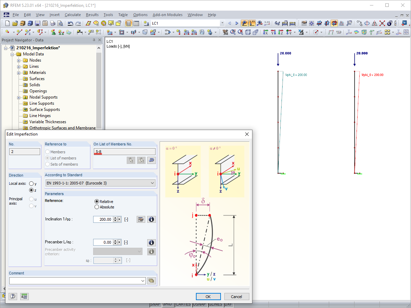Click the OK button
This screenshot has width=411, height=308.
[x=208, y=297]
